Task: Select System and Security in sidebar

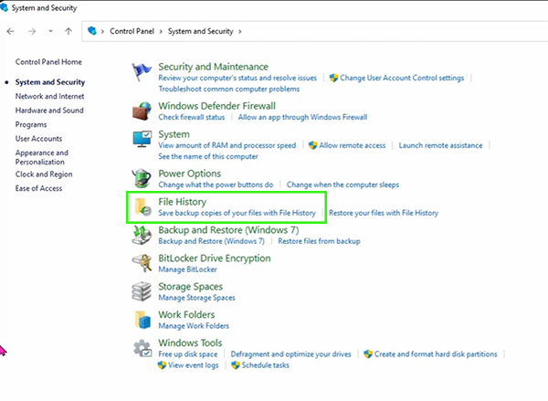Action: [50, 82]
